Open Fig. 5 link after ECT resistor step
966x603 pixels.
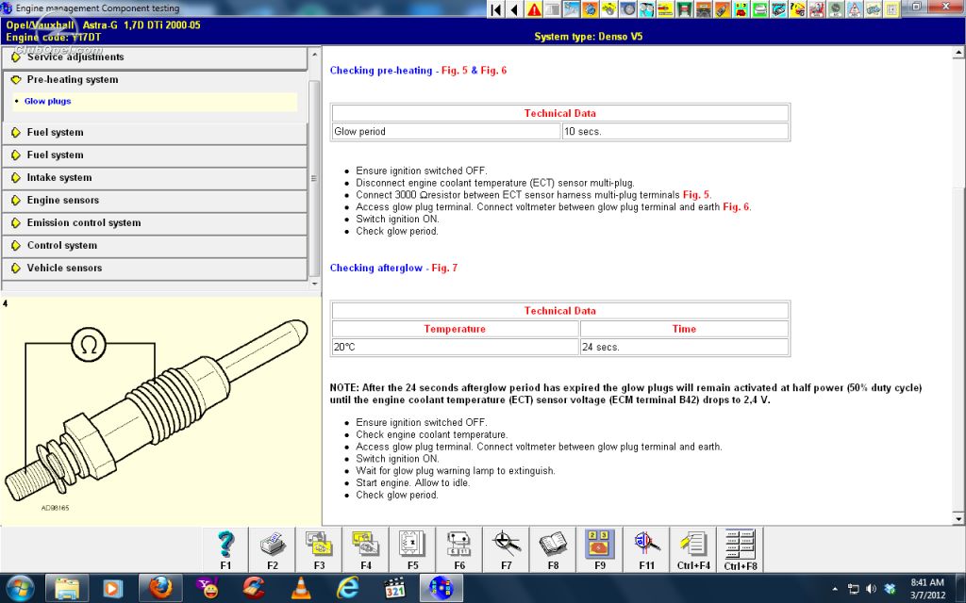coord(696,195)
